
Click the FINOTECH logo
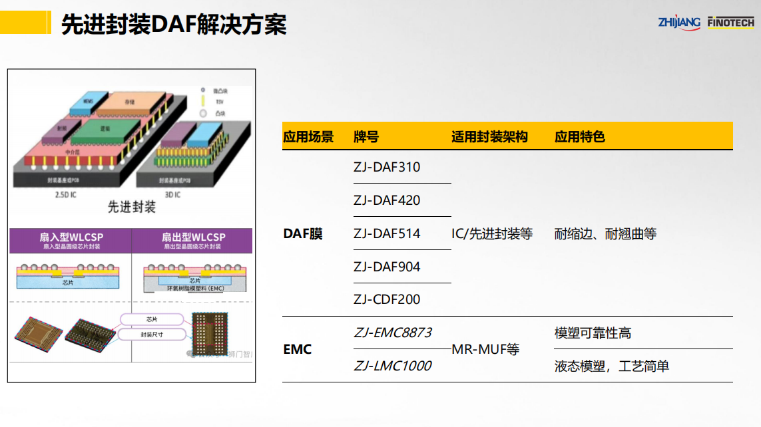coord(730,23)
